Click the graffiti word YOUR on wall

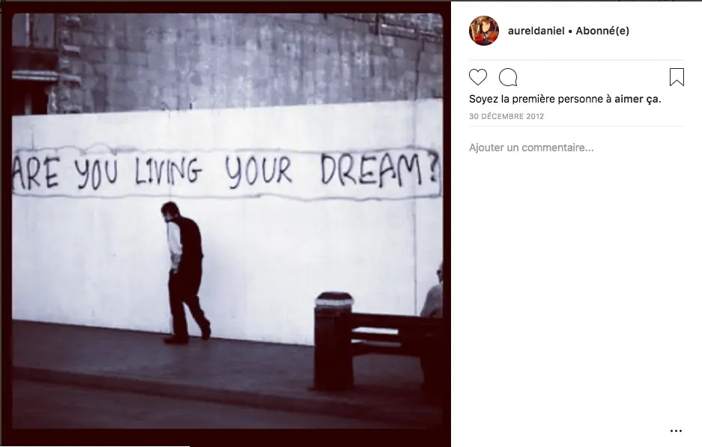point(258,171)
